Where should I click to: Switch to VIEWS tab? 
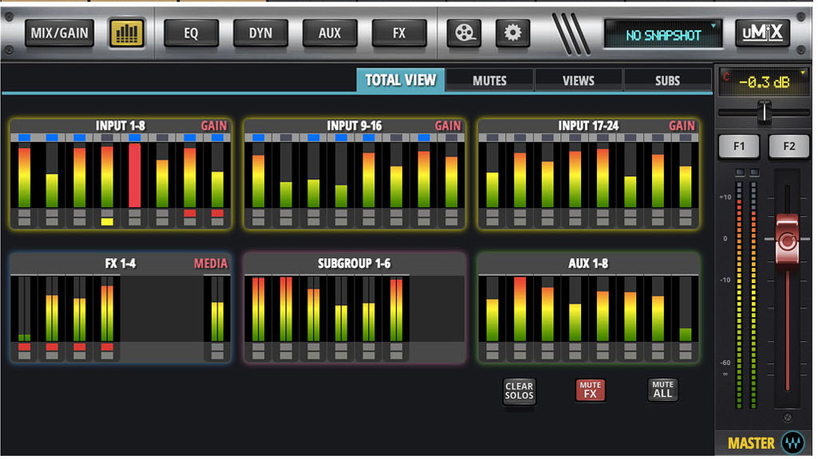click(x=578, y=80)
